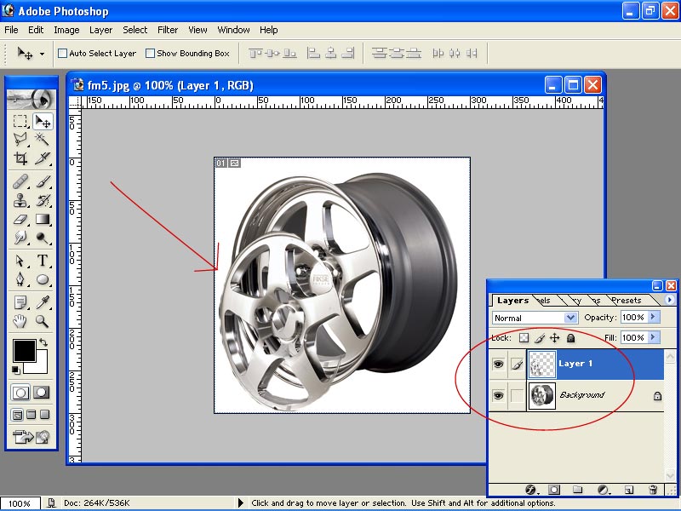
Task: Add a layer mask from the Layers panel
Action: click(x=554, y=490)
